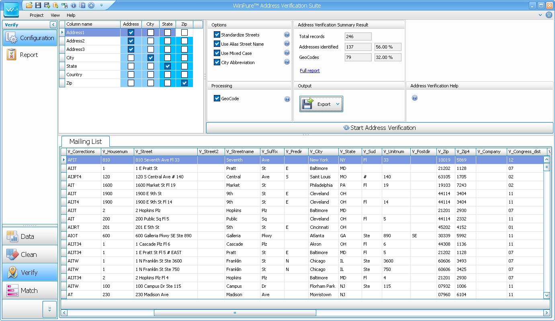555x321 pixels.
Task: Click the 'AIJPT4' corrections cell
Action: coord(84,177)
